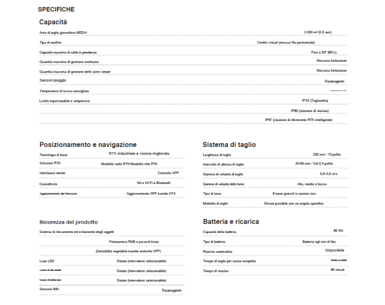This screenshot has width=385, height=305.
Task: Click the Confini virtuali boundary type value
Action: tap(286, 42)
